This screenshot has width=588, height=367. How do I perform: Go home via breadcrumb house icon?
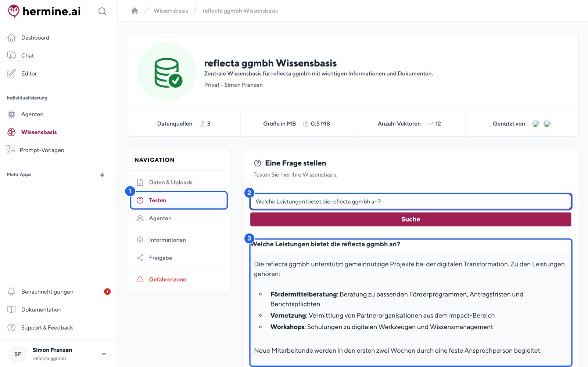pyautogui.click(x=135, y=11)
